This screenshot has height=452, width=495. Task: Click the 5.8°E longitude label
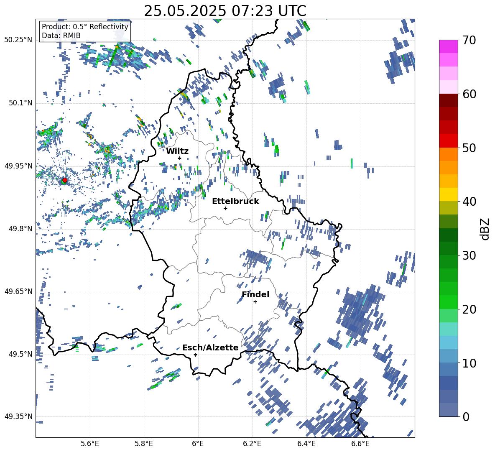click(x=144, y=444)
